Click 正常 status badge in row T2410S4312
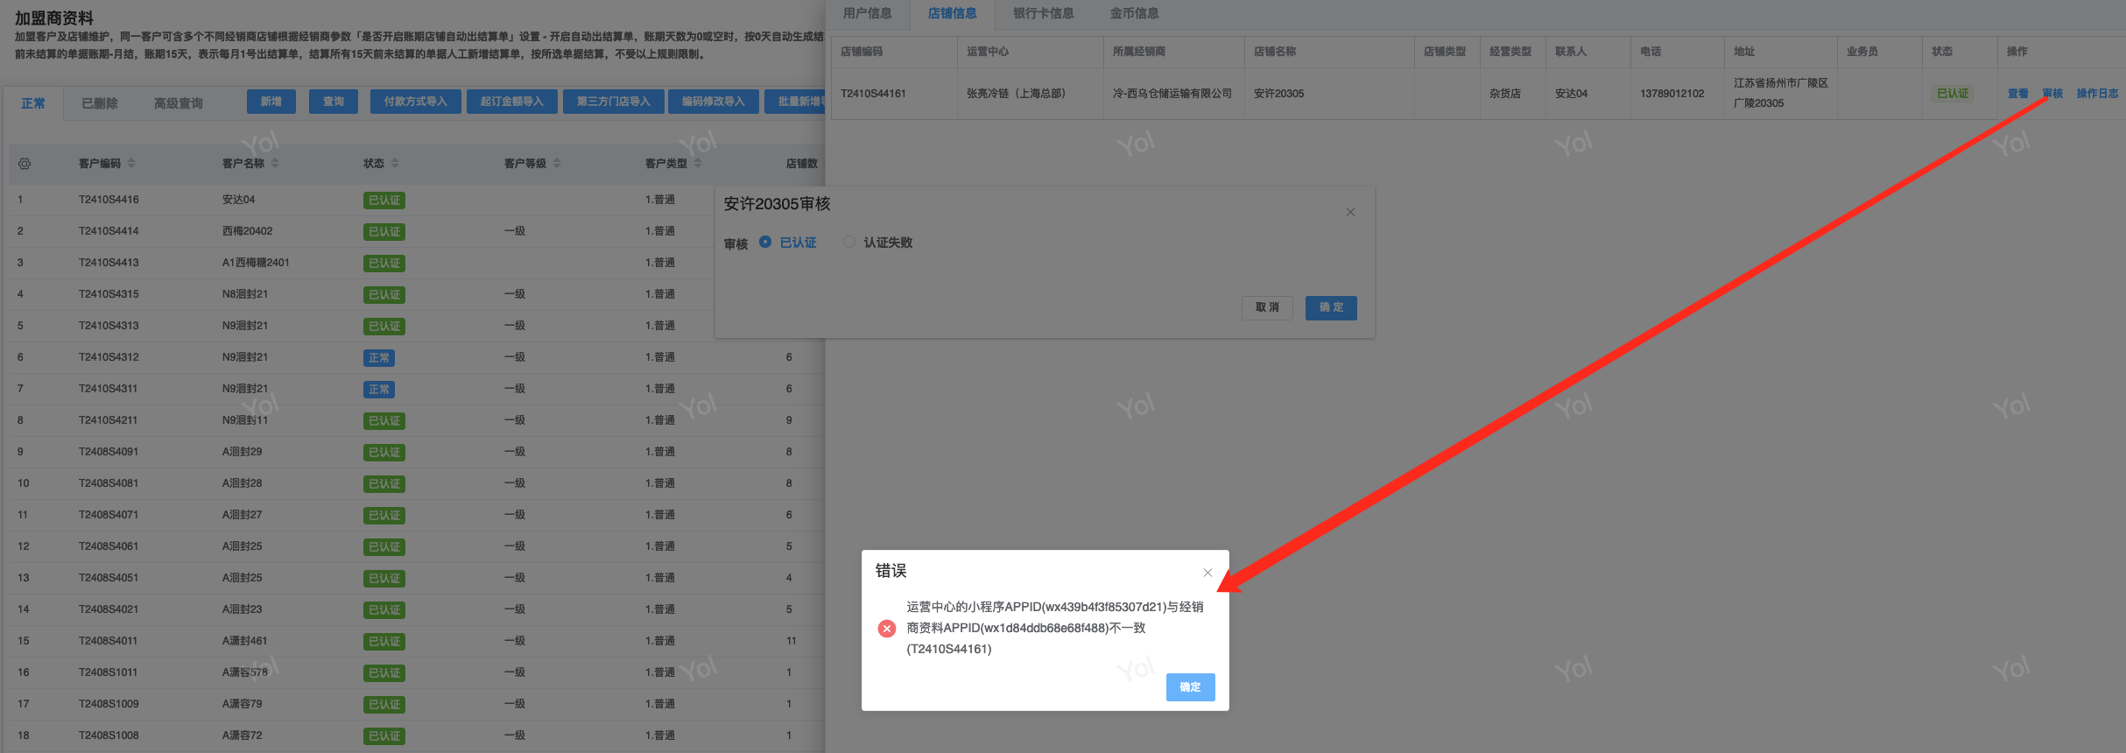The image size is (2126, 753). (379, 357)
